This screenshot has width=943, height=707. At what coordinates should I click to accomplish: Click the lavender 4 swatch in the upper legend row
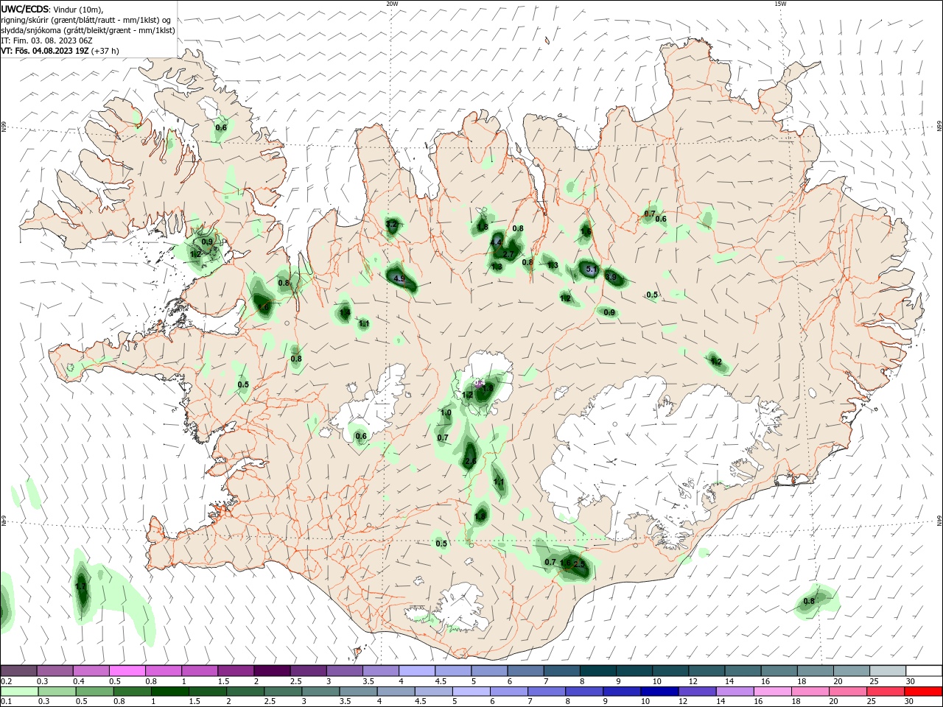pos(416,671)
